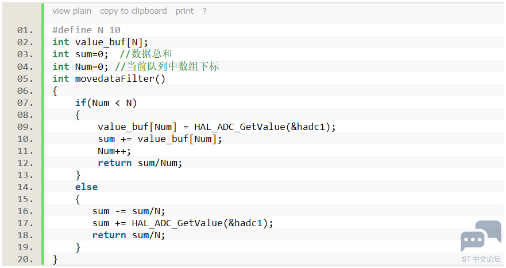
Task: Click the 'if(Num < N)' statement
Action: [106, 103]
